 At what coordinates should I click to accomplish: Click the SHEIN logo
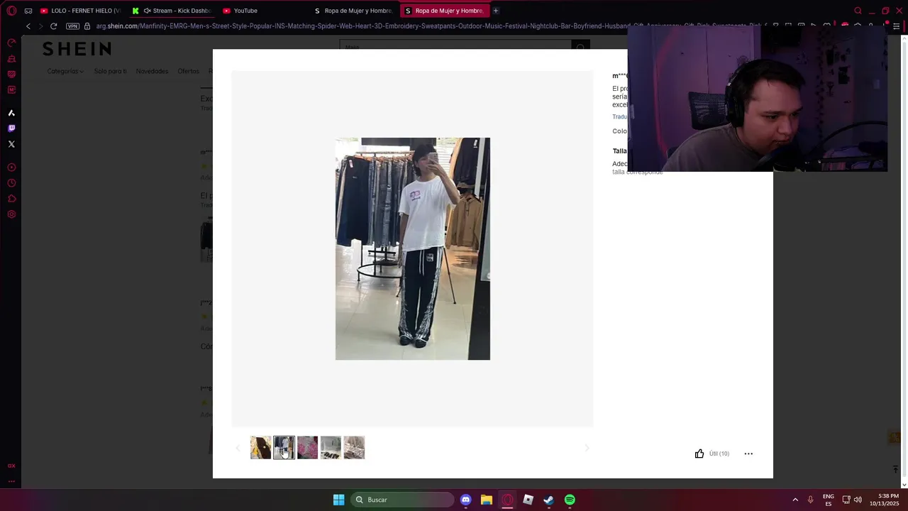[77, 48]
